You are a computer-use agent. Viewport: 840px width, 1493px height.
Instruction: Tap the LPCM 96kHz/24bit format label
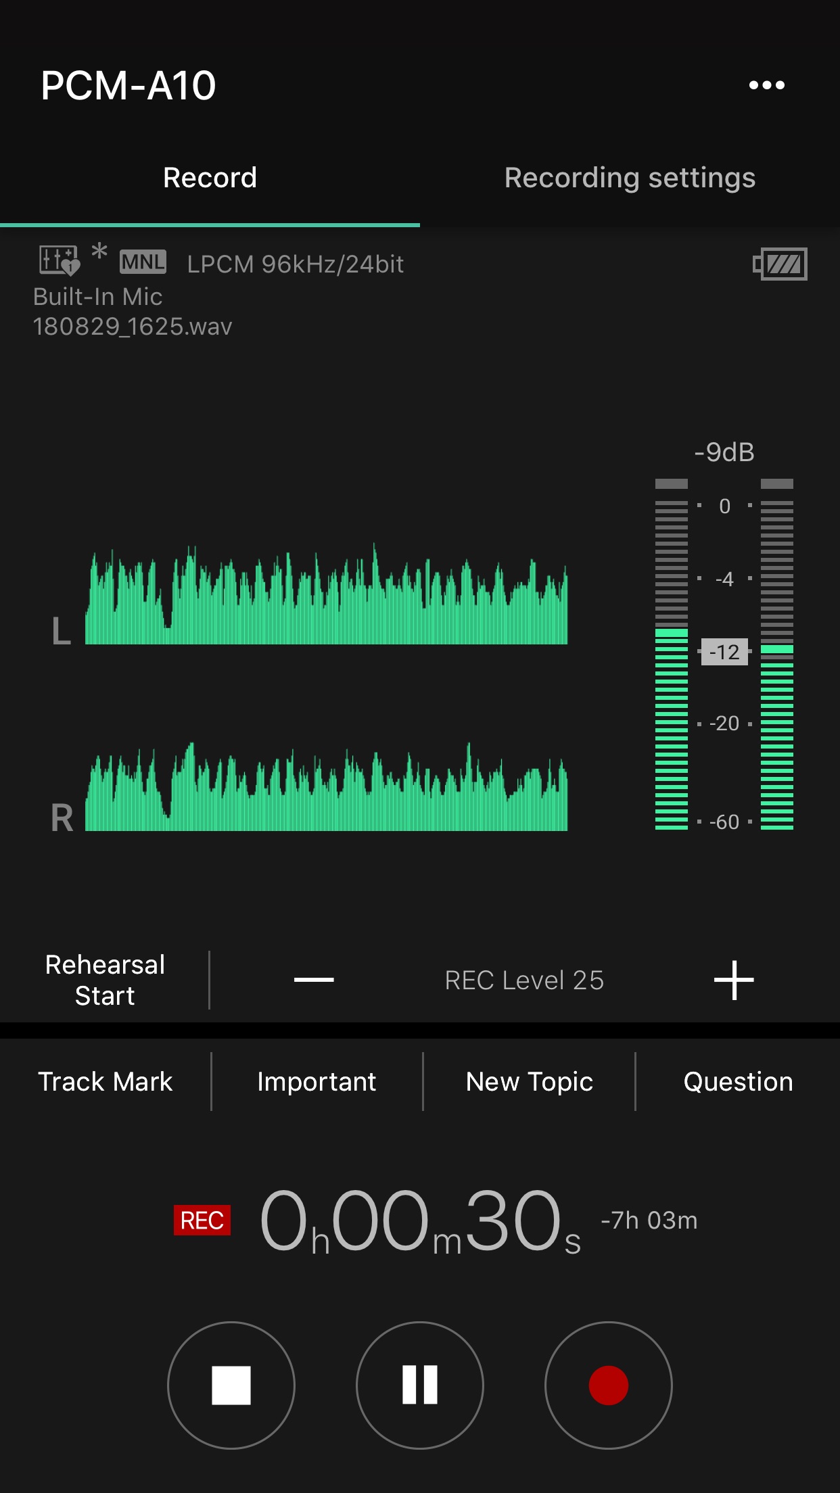point(295,264)
